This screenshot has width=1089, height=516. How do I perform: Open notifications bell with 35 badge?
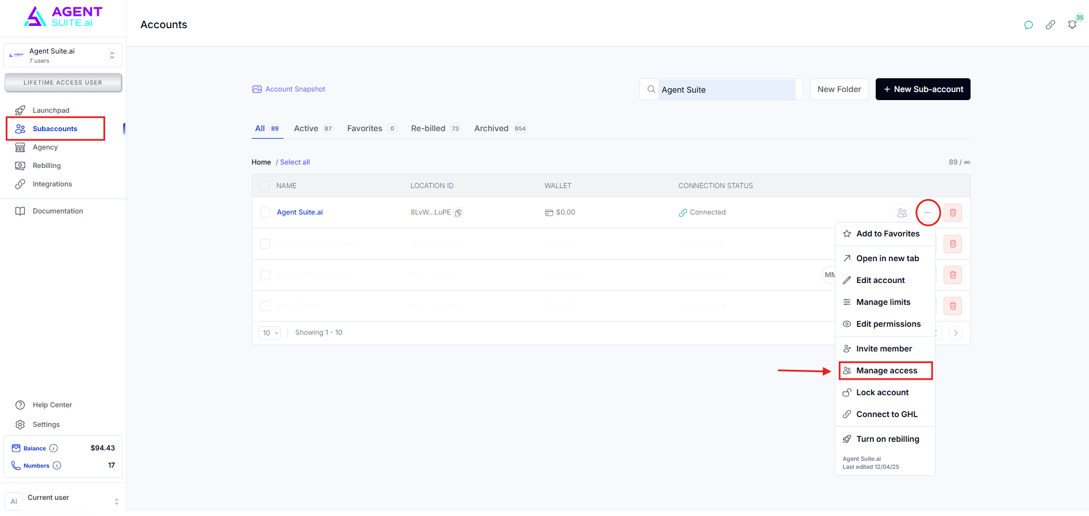point(1072,25)
